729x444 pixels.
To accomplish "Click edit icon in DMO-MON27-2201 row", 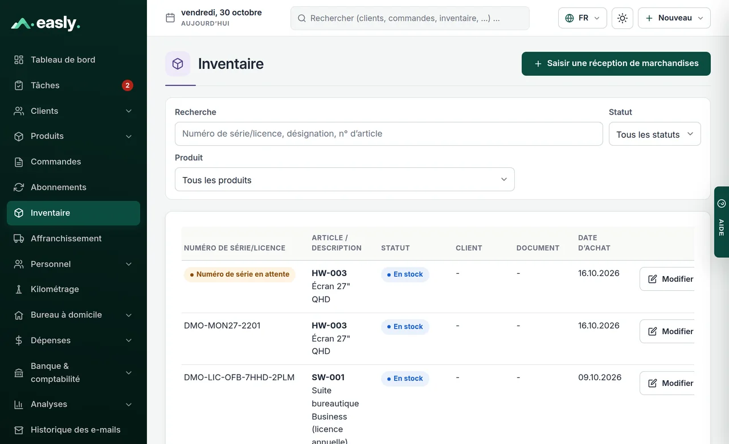I will click(653, 331).
